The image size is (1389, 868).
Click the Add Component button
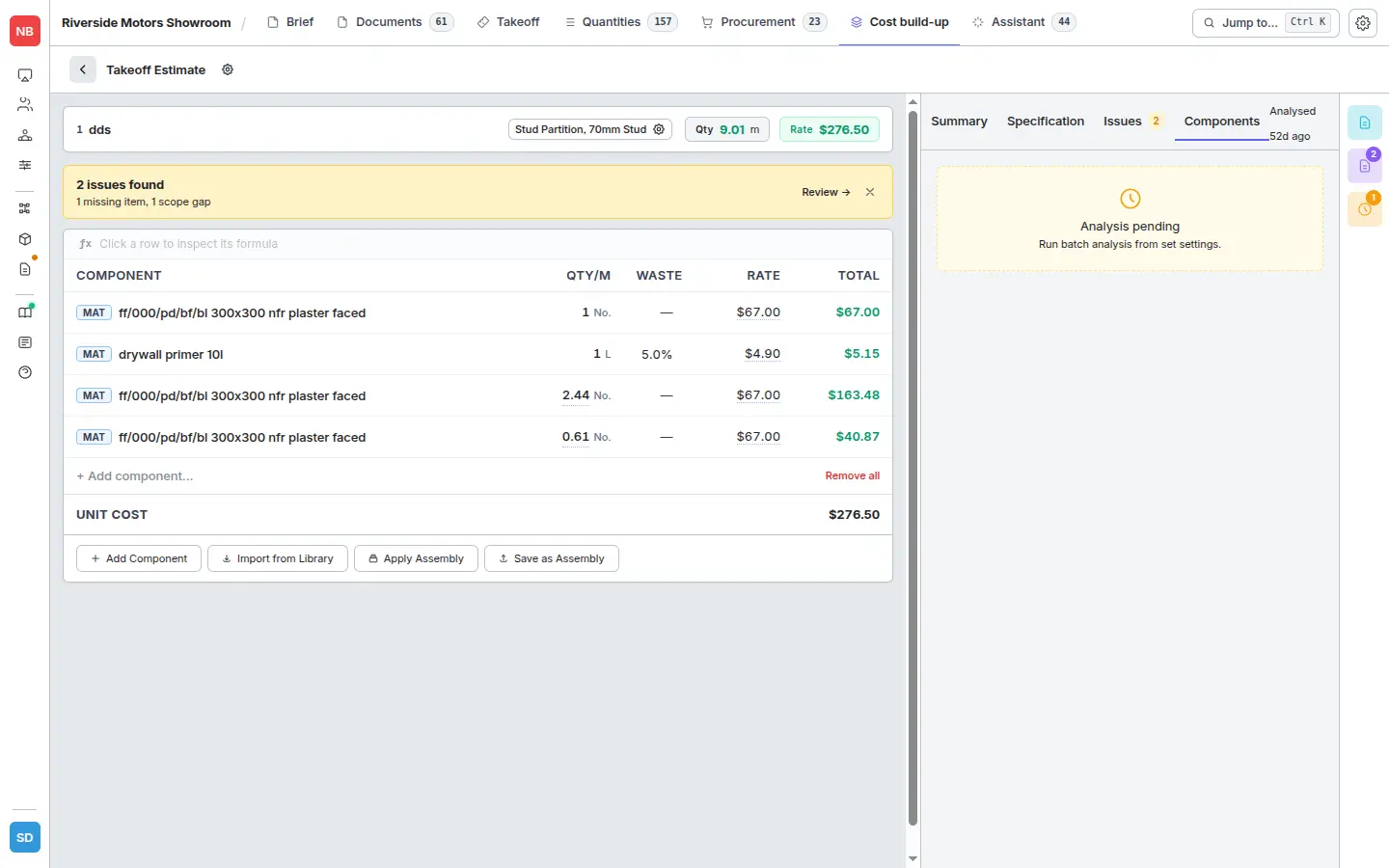coord(139,558)
